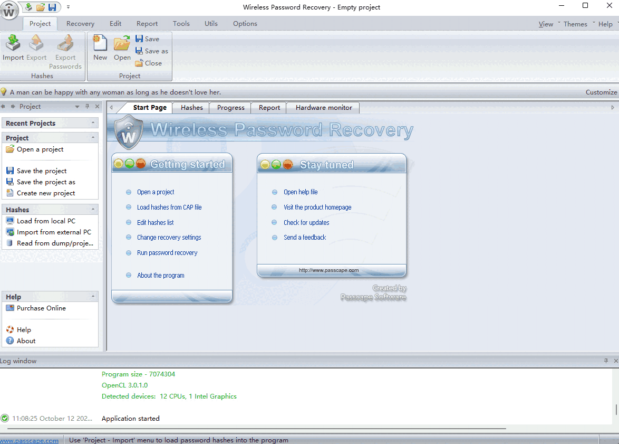Open the Themes dropdown
The image size is (619, 444).
tap(575, 24)
